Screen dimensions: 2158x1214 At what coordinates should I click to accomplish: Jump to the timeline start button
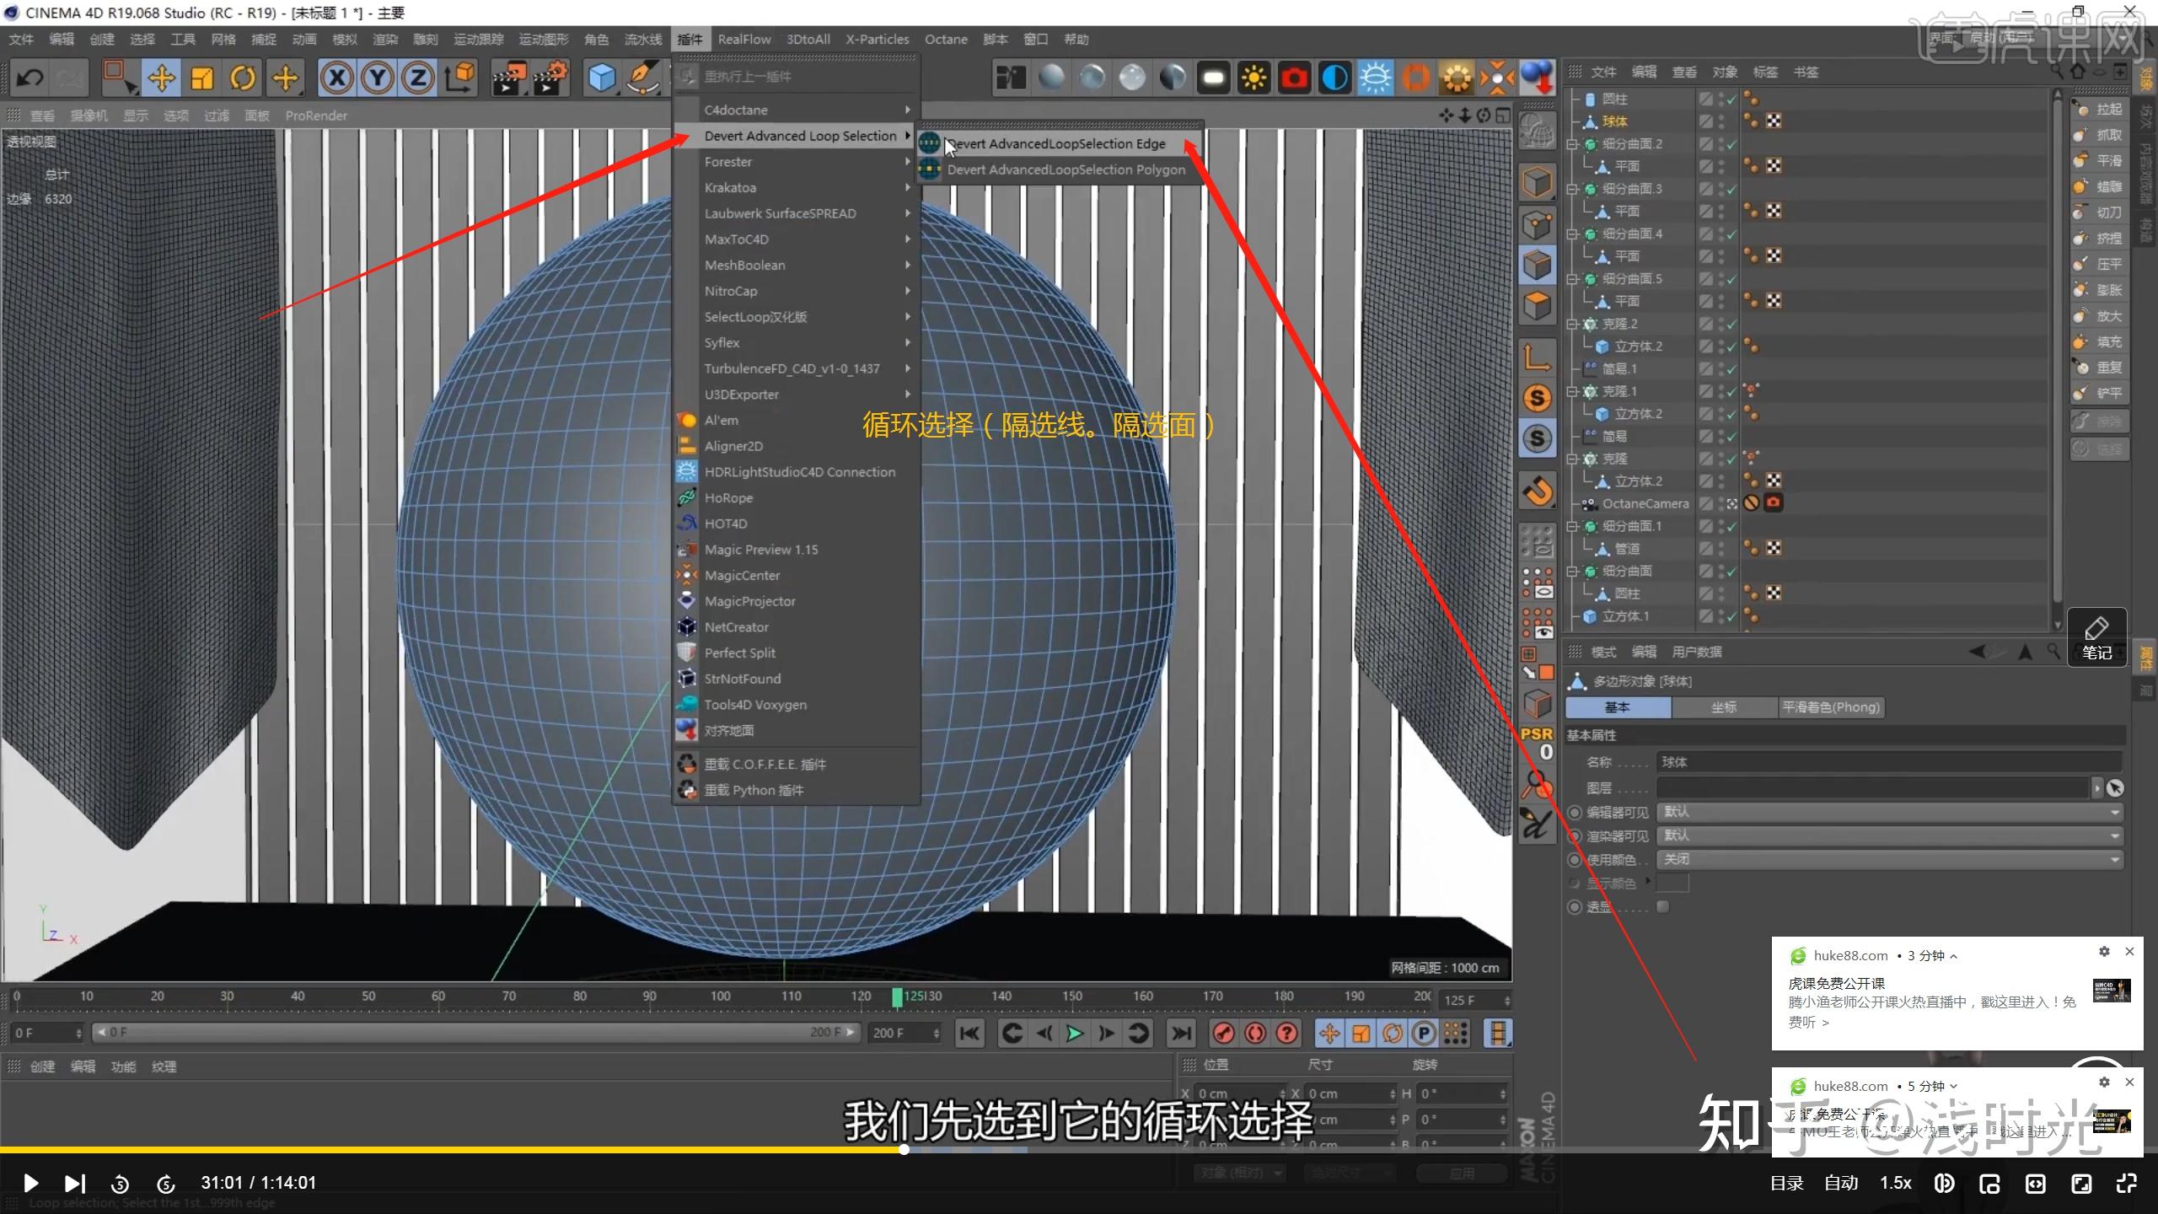tap(970, 1033)
